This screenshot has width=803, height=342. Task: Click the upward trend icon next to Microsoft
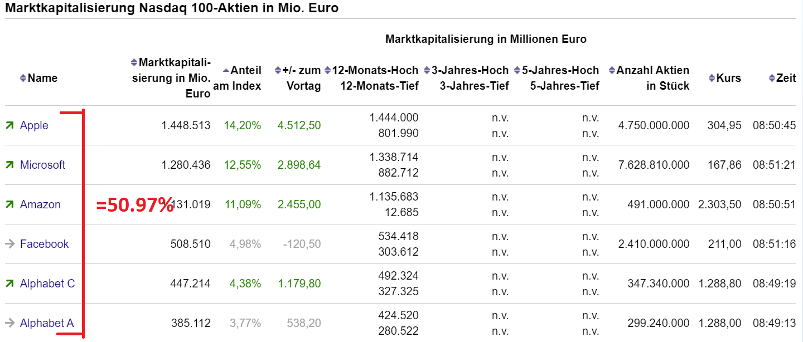point(9,165)
